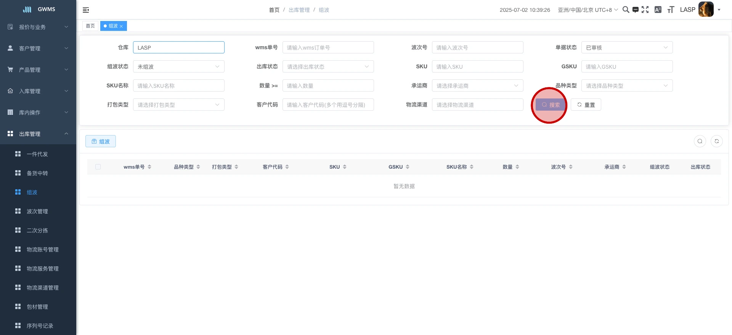
Task: Sort table by wms单号 column
Action: (149, 167)
